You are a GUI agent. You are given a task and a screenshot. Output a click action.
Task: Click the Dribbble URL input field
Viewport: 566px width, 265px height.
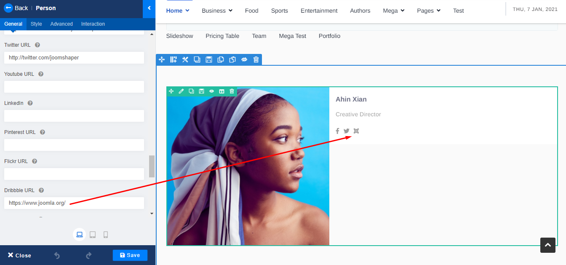[x=74, y=203]
